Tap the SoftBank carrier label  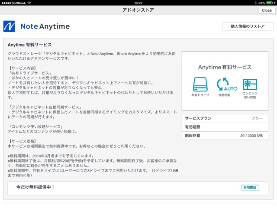tap(19, 3)
